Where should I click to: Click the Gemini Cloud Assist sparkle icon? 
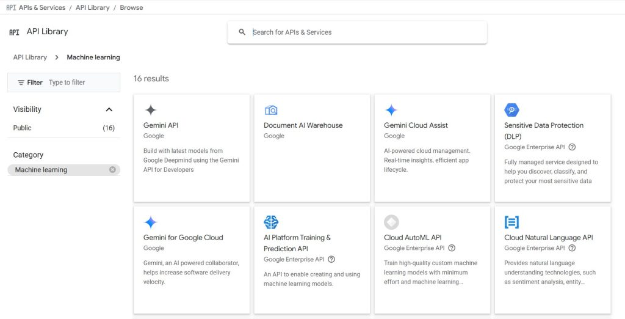pyautogui.click(x=391, y=110)
